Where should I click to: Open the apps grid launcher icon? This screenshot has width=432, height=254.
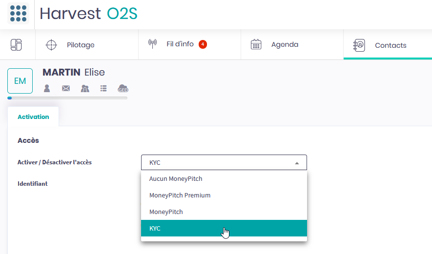(x=18, y=14)
